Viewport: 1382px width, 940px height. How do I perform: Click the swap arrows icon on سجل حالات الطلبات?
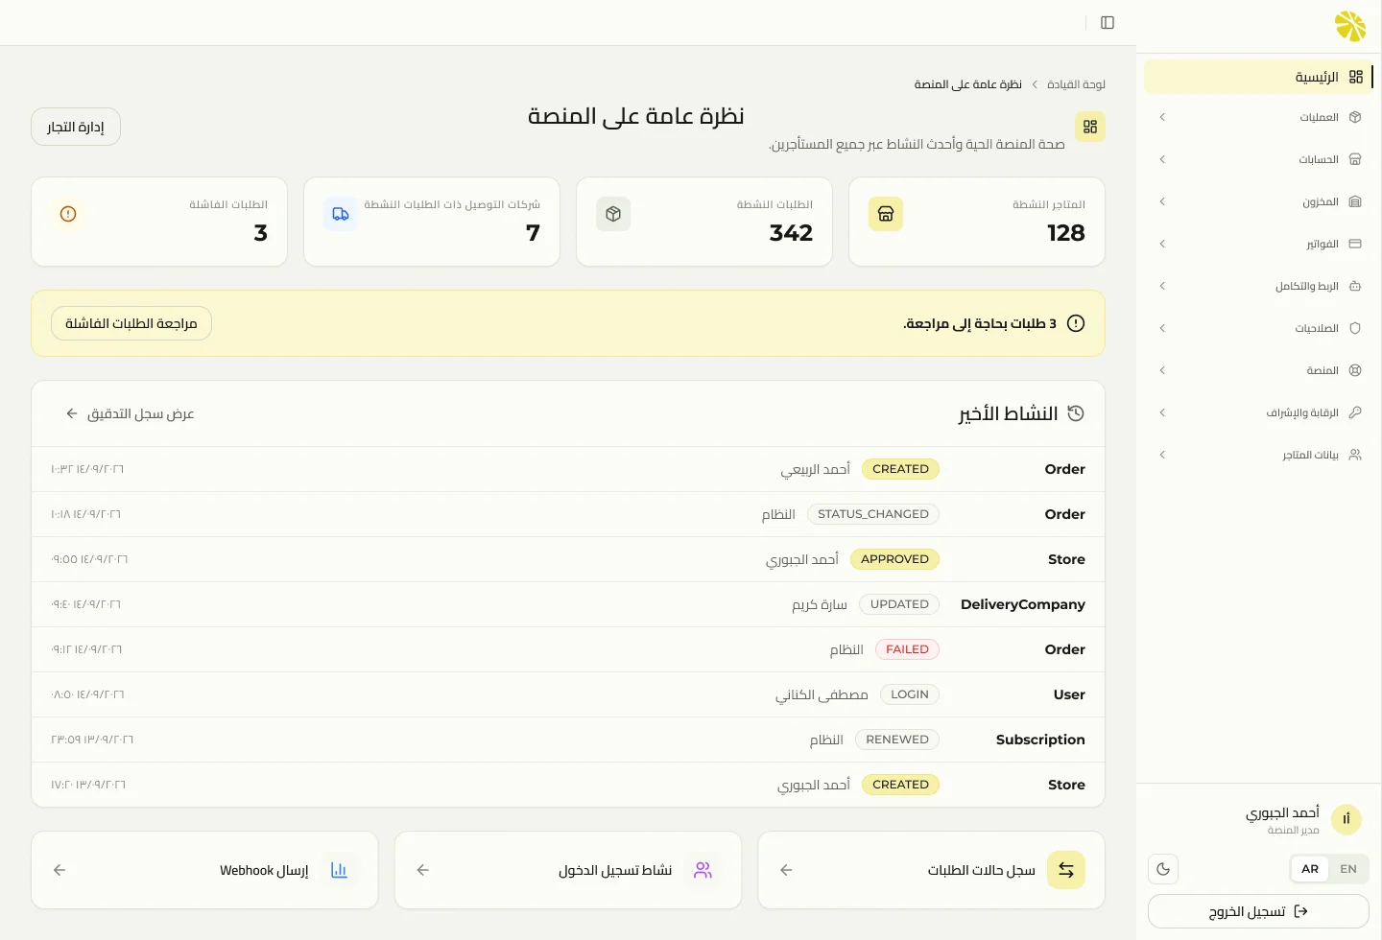[x=1066, y=870]
